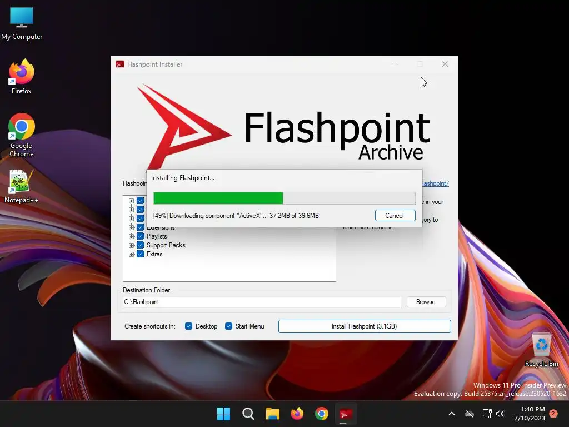This screenshot has height=427, width=569.
Task: Open the volume tray icon
Action: coord(500,414)
